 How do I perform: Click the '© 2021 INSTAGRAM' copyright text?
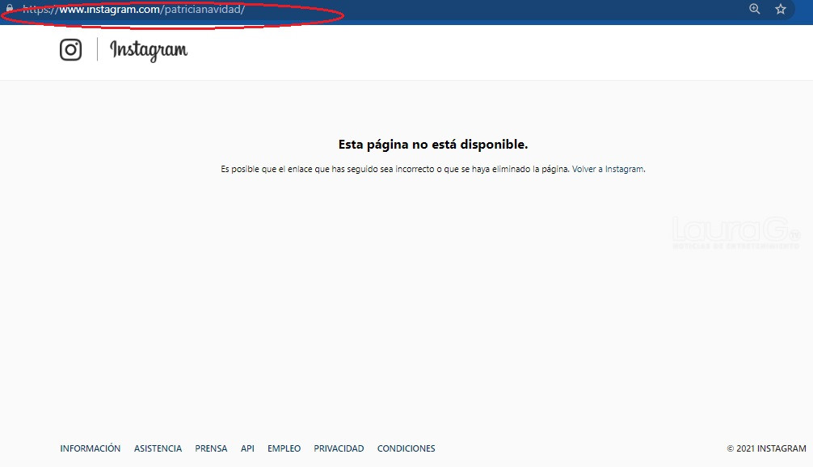(x=766, y=448)
